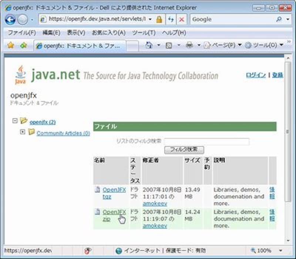Click the file icon beside OpenJFX zip
The image size is (296, 259).
(97, 212)
